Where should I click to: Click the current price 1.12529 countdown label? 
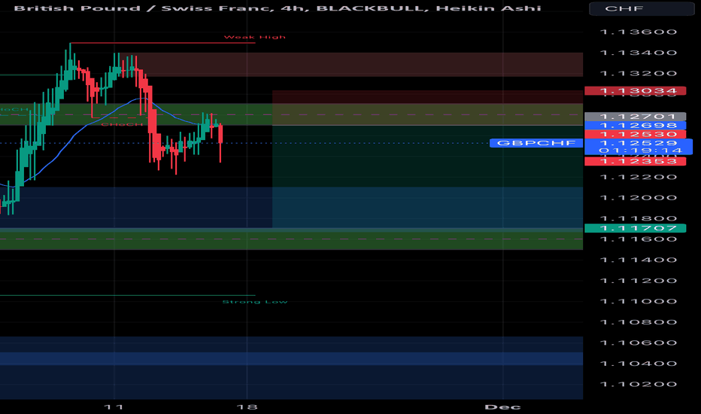coord(639,146)
